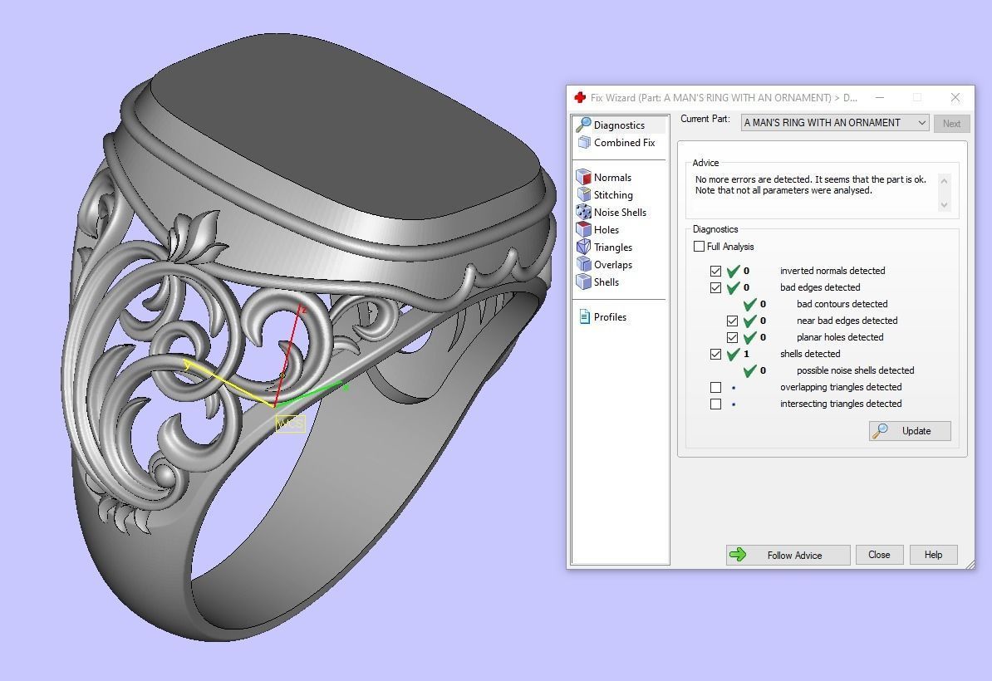Open the Combined Fix page
The image size is (992, 681).
click(624, 142)
